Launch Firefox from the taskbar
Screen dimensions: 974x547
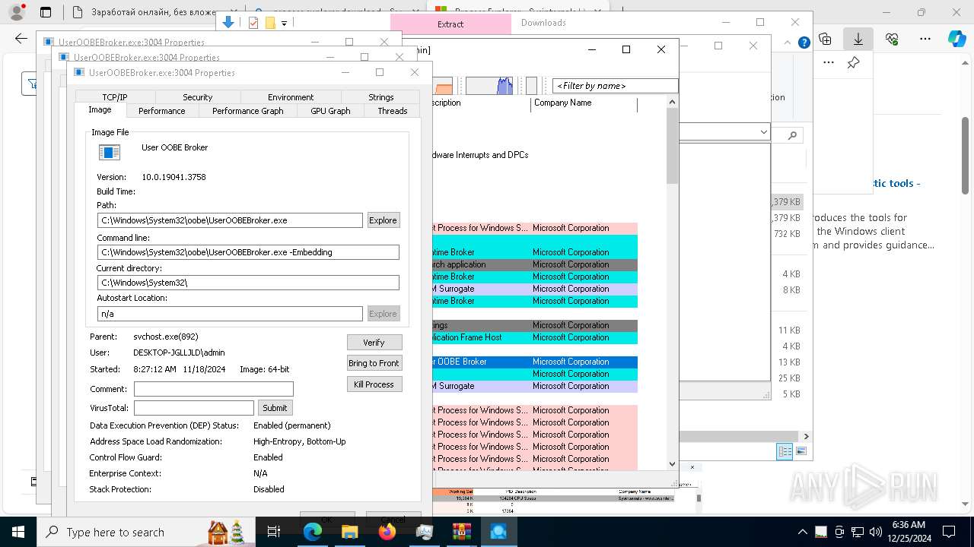pos(387,532)
